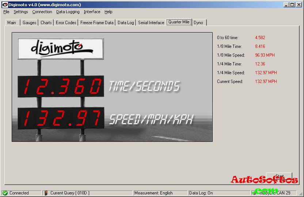Click the SPEED/MPH/KPH caption in the image

(x=151, y=119)
